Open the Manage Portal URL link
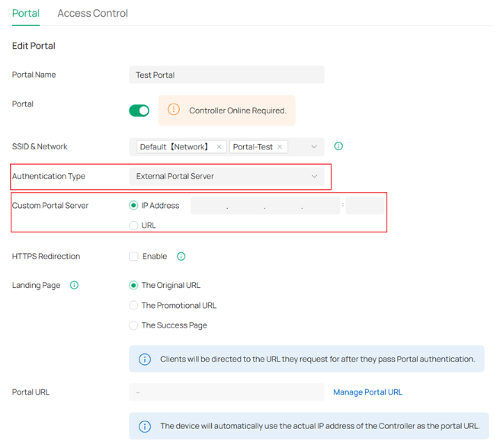Viewport: 503px width, 448px height. 367,392
